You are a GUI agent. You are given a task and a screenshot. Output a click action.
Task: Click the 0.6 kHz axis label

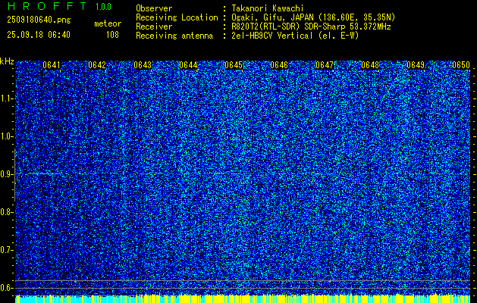[6, 288]
